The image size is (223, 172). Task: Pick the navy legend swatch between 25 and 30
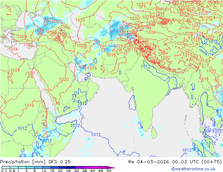(71, 167)
